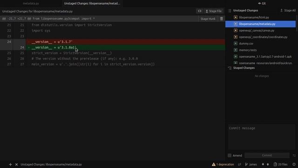Click the LF line ending selector
The height and width of the screenshot is (168, 298).
[239, 164]
